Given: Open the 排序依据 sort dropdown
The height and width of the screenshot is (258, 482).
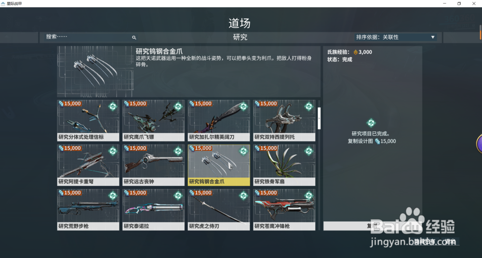Looking at the screenshot, I should click(396, 37).
